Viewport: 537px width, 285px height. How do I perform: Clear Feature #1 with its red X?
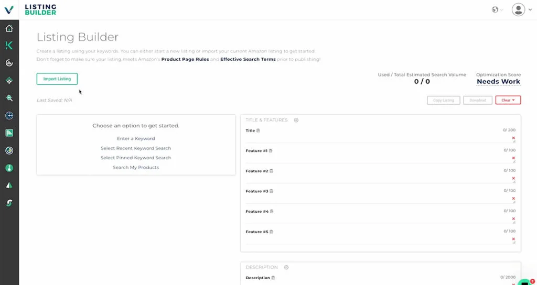click(513, 158)
